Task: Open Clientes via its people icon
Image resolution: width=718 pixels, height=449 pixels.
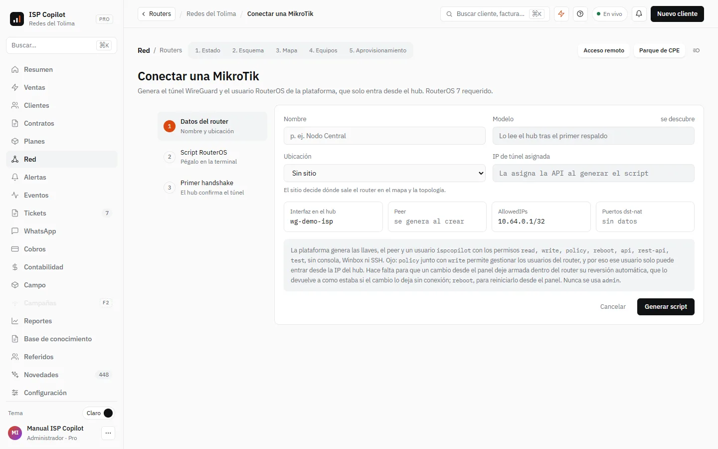Action: point(15,105)
